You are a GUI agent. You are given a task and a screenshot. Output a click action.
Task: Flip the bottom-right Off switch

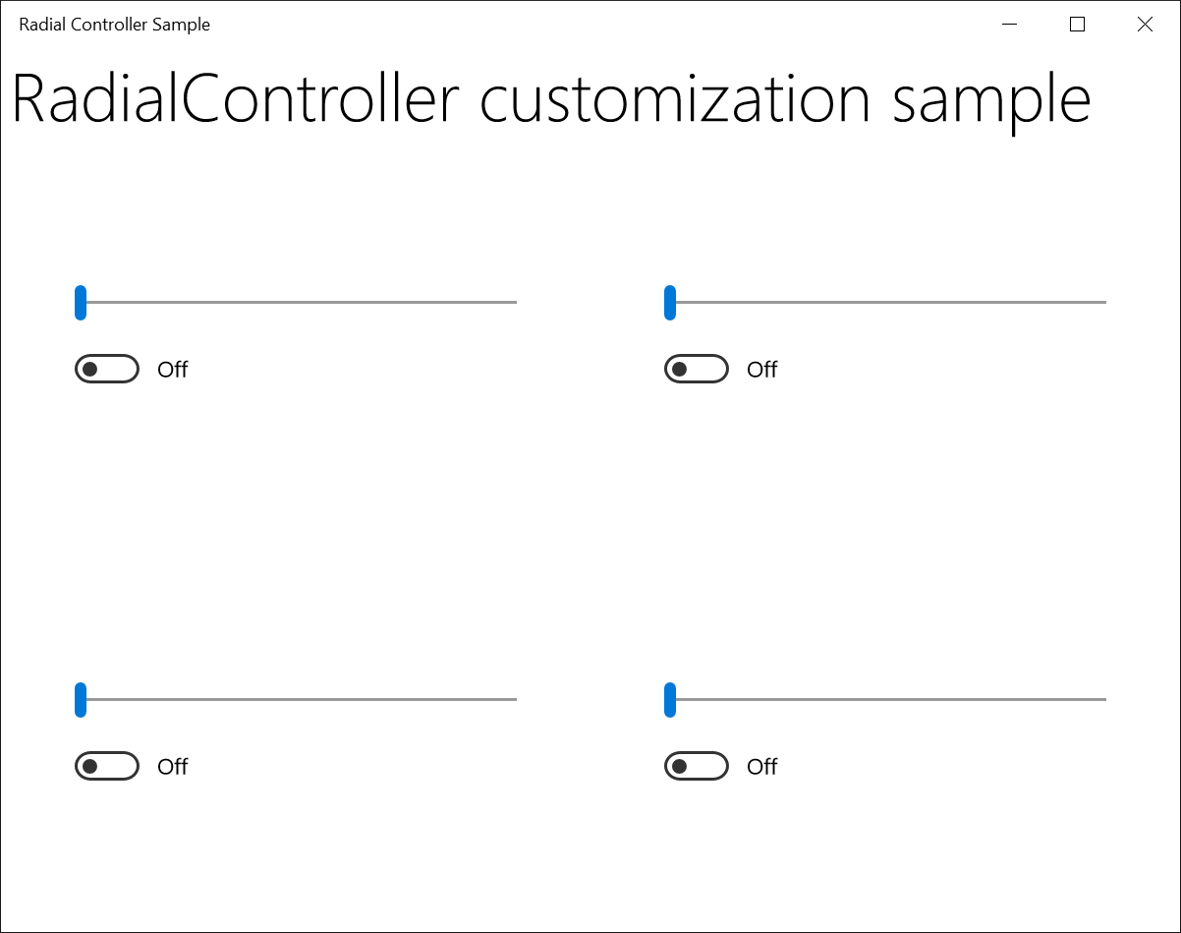696,766
